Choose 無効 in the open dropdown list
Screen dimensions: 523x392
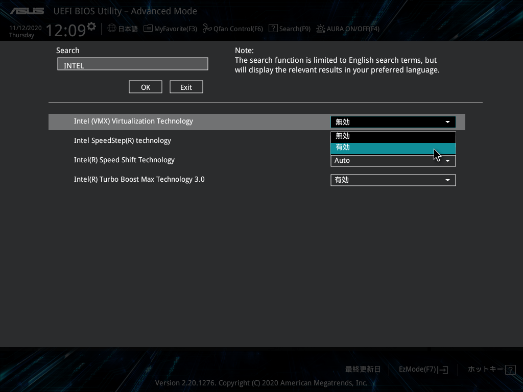pyautogui.click(x=393, y=136)
